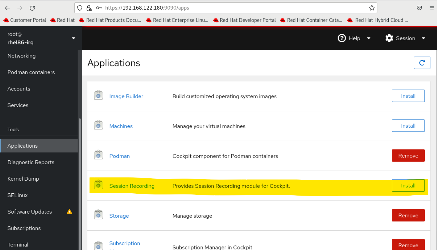Install the Machines application

(408, 126)
